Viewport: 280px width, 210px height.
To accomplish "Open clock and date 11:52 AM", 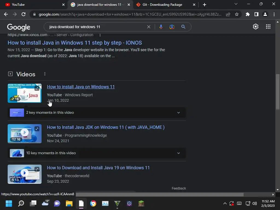I will point(268,203).
